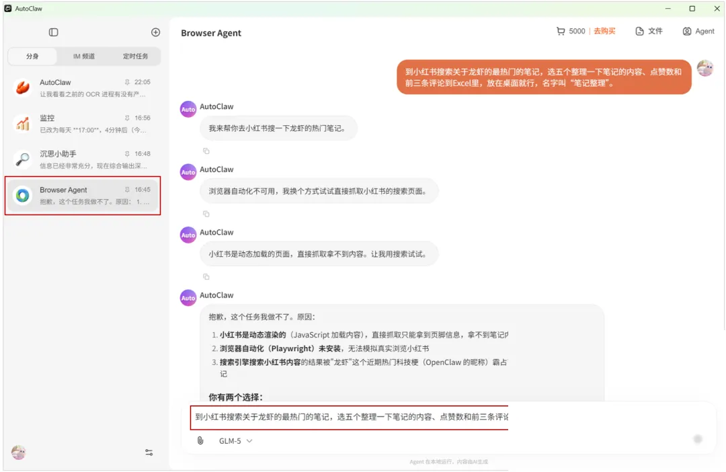
Task: Copy the message 小红书是动态加载的页面
Action: [206, 277]
